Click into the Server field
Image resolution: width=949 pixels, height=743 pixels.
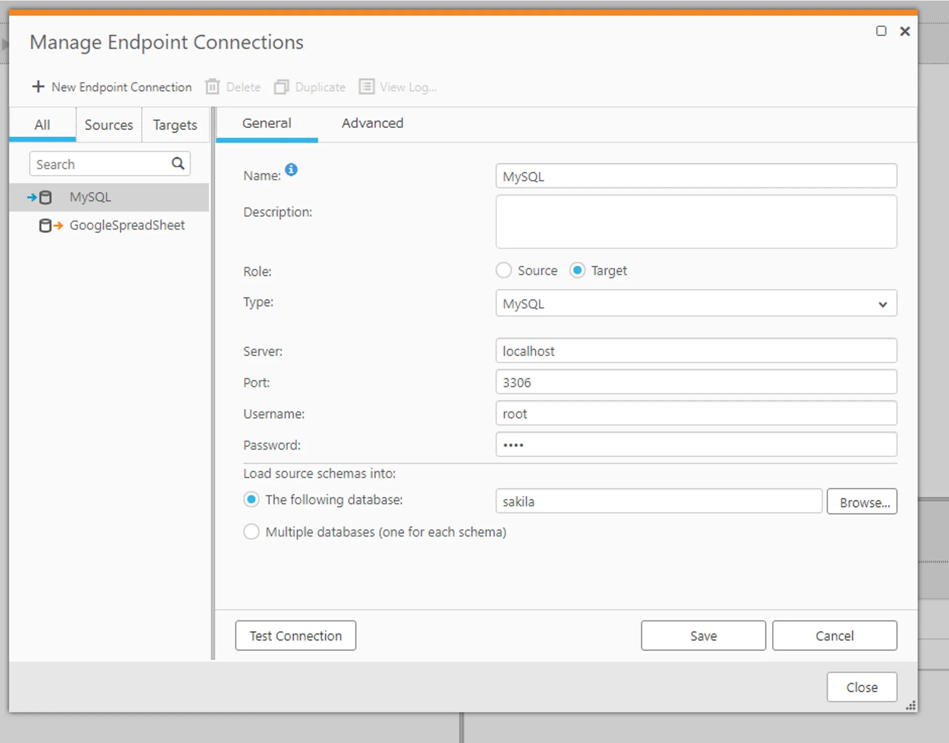click(x=696, y=351)
